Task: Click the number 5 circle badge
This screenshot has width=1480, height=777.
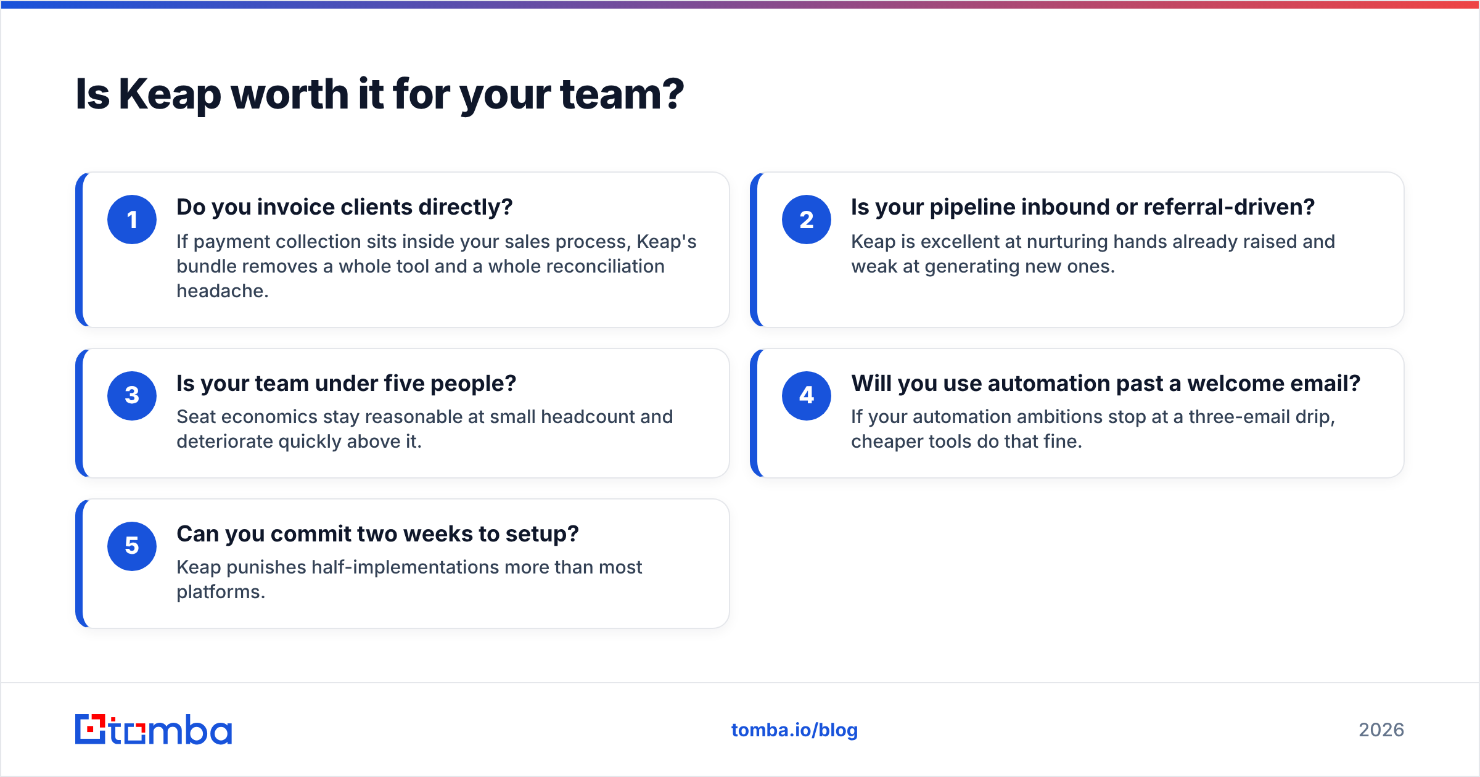Action: click(132, 546)
